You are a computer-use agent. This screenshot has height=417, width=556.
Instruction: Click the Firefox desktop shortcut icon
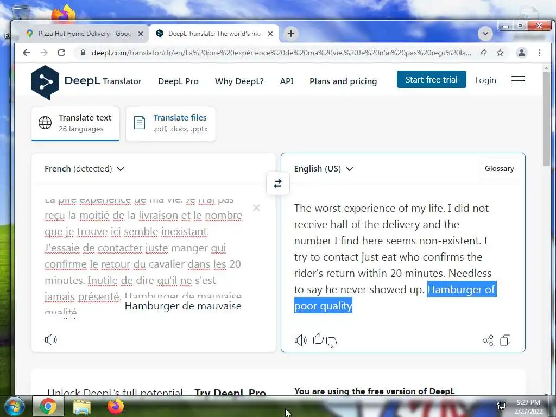[x=64, y=13]
